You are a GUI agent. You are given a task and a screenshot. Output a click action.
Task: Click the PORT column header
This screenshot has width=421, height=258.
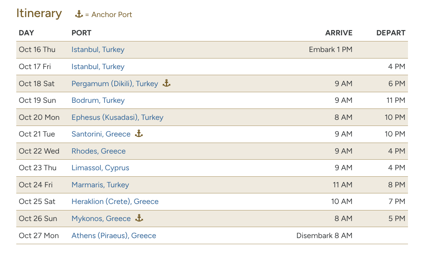tap(81, 33)
